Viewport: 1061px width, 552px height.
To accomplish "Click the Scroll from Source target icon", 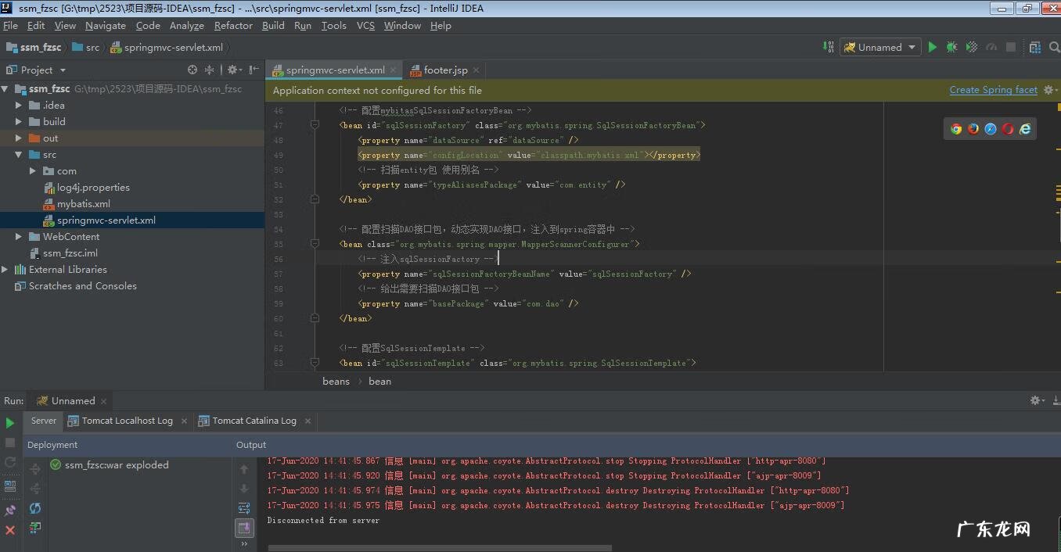I will coord(192,70).
